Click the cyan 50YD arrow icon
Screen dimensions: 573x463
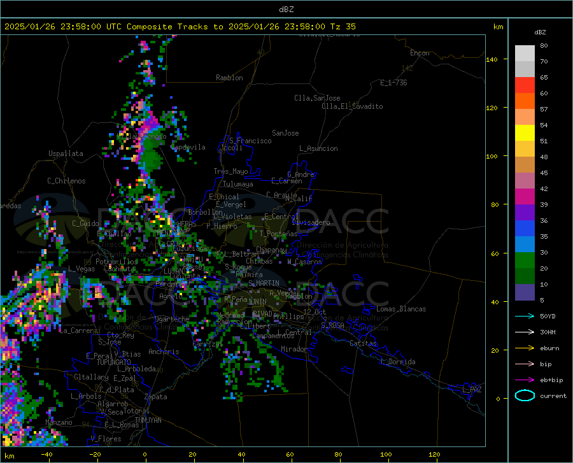pyautogui.click(x=525, y=316)
